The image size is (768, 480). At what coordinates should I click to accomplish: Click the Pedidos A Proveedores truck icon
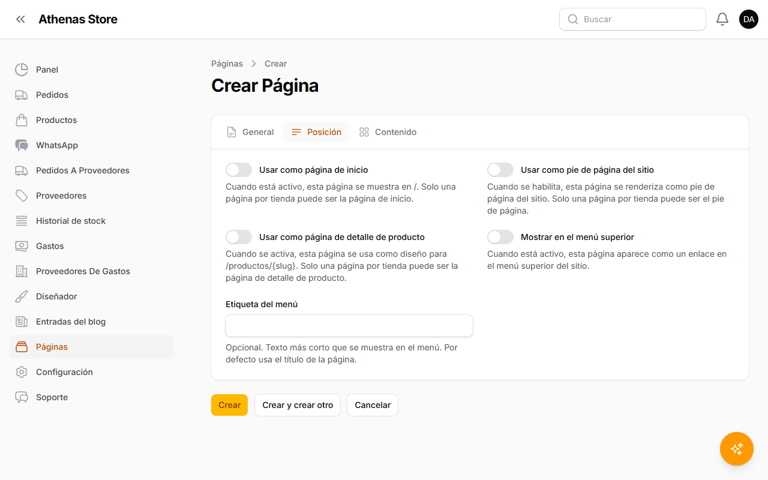click(x=22, y=170)
